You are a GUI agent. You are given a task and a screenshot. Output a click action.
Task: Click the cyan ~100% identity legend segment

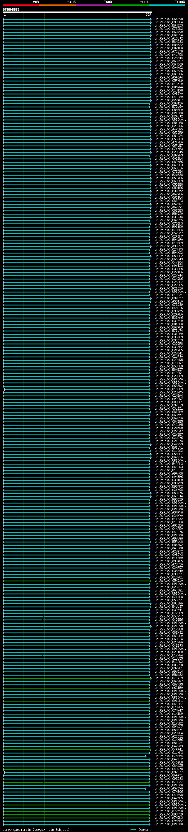(167, 5)
